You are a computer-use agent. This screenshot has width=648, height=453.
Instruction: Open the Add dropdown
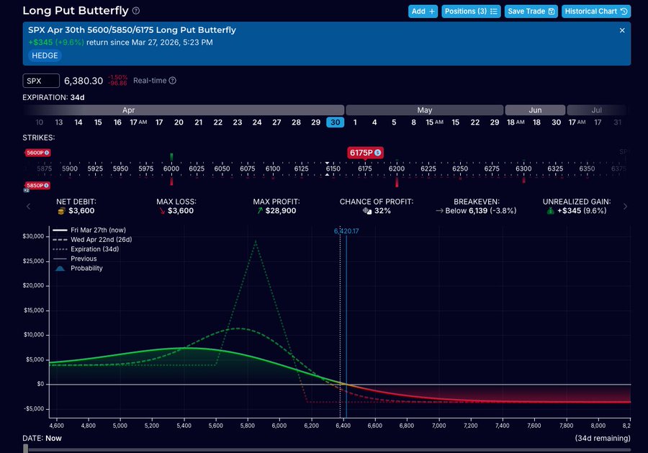point(423,11)
